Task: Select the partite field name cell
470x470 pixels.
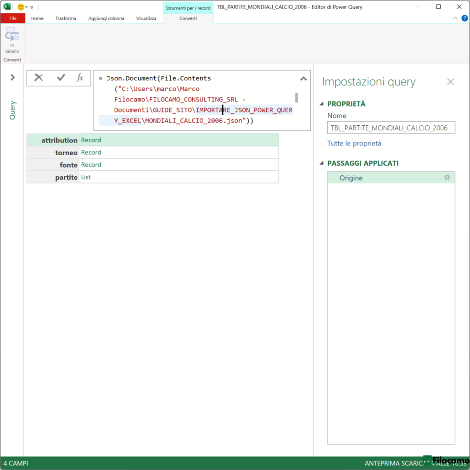Action: tap(53, 177)
